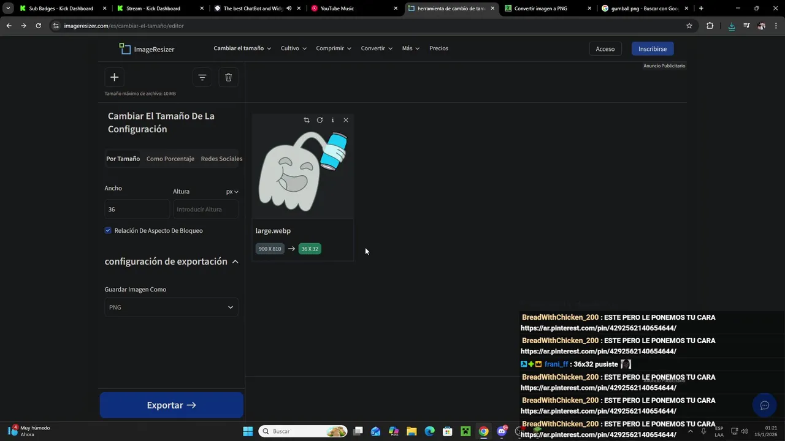Reload the current page
The image size is (785, 441).
[x=38, y=26]
